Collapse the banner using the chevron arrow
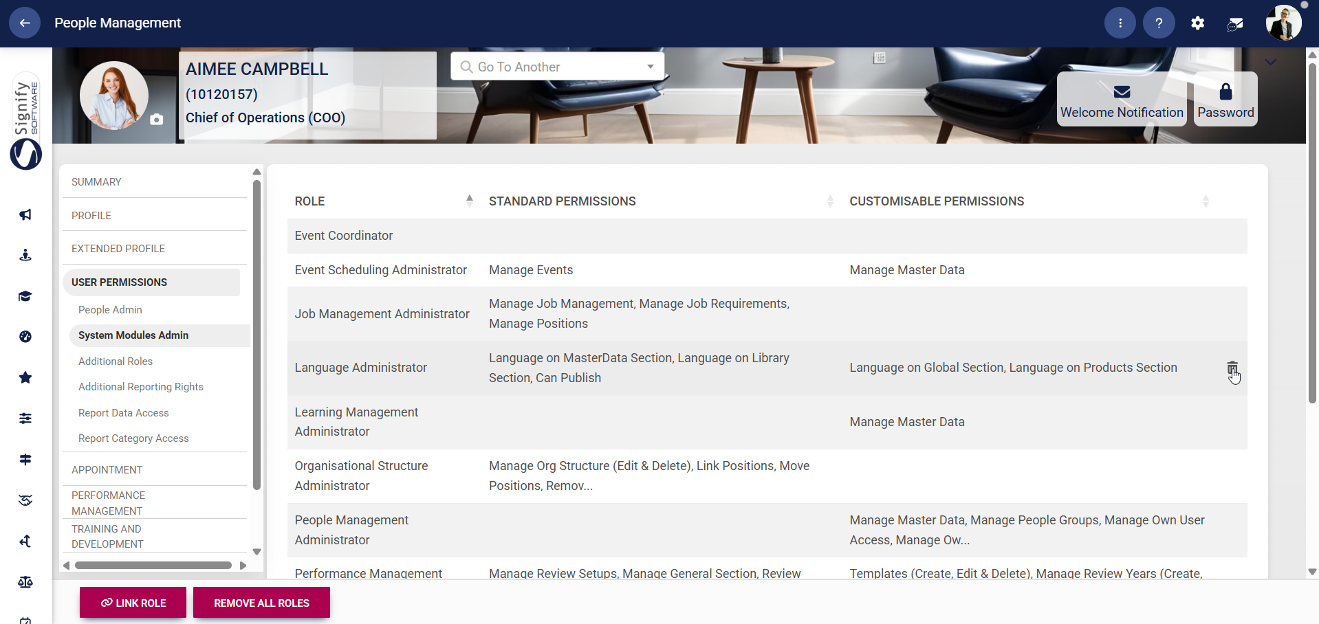 coord(1270,63)
